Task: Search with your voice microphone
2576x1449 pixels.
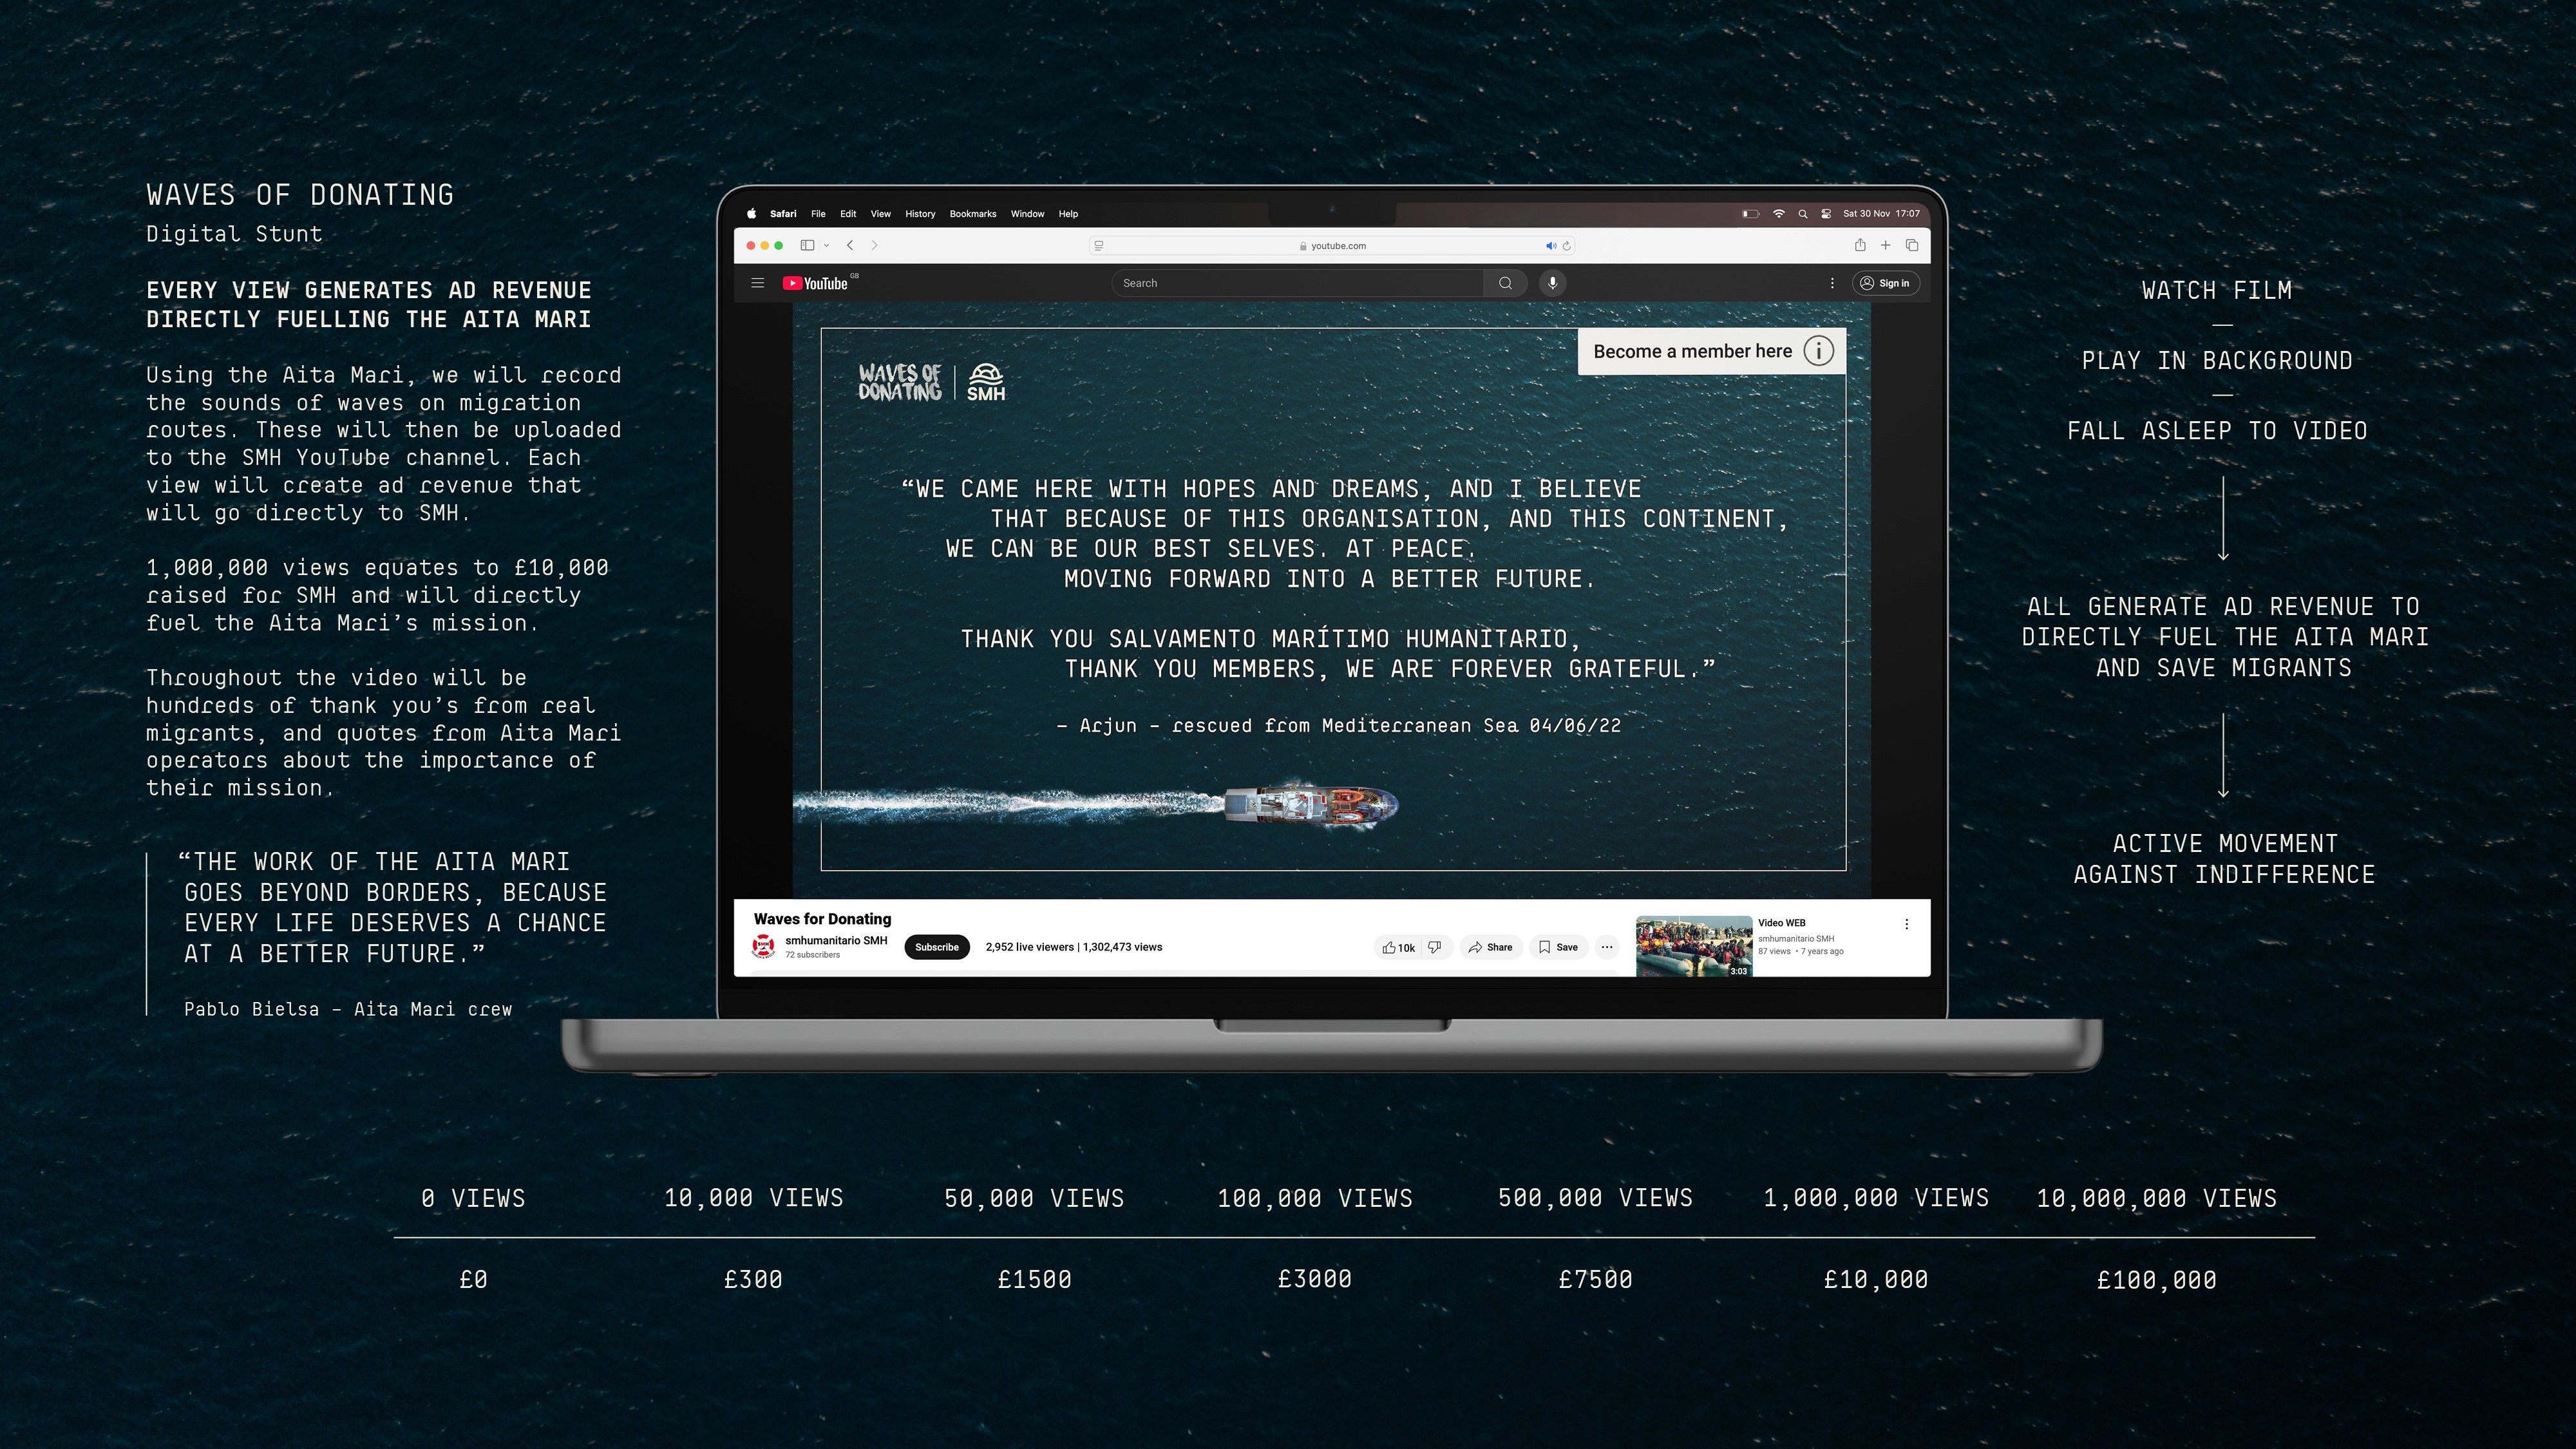Action: 1553,283
